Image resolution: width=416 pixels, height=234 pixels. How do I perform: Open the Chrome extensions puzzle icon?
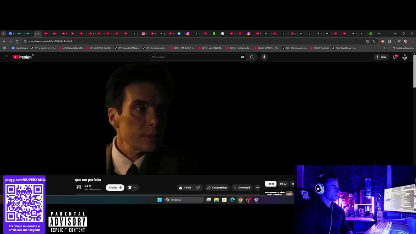(x=389, y=41)
